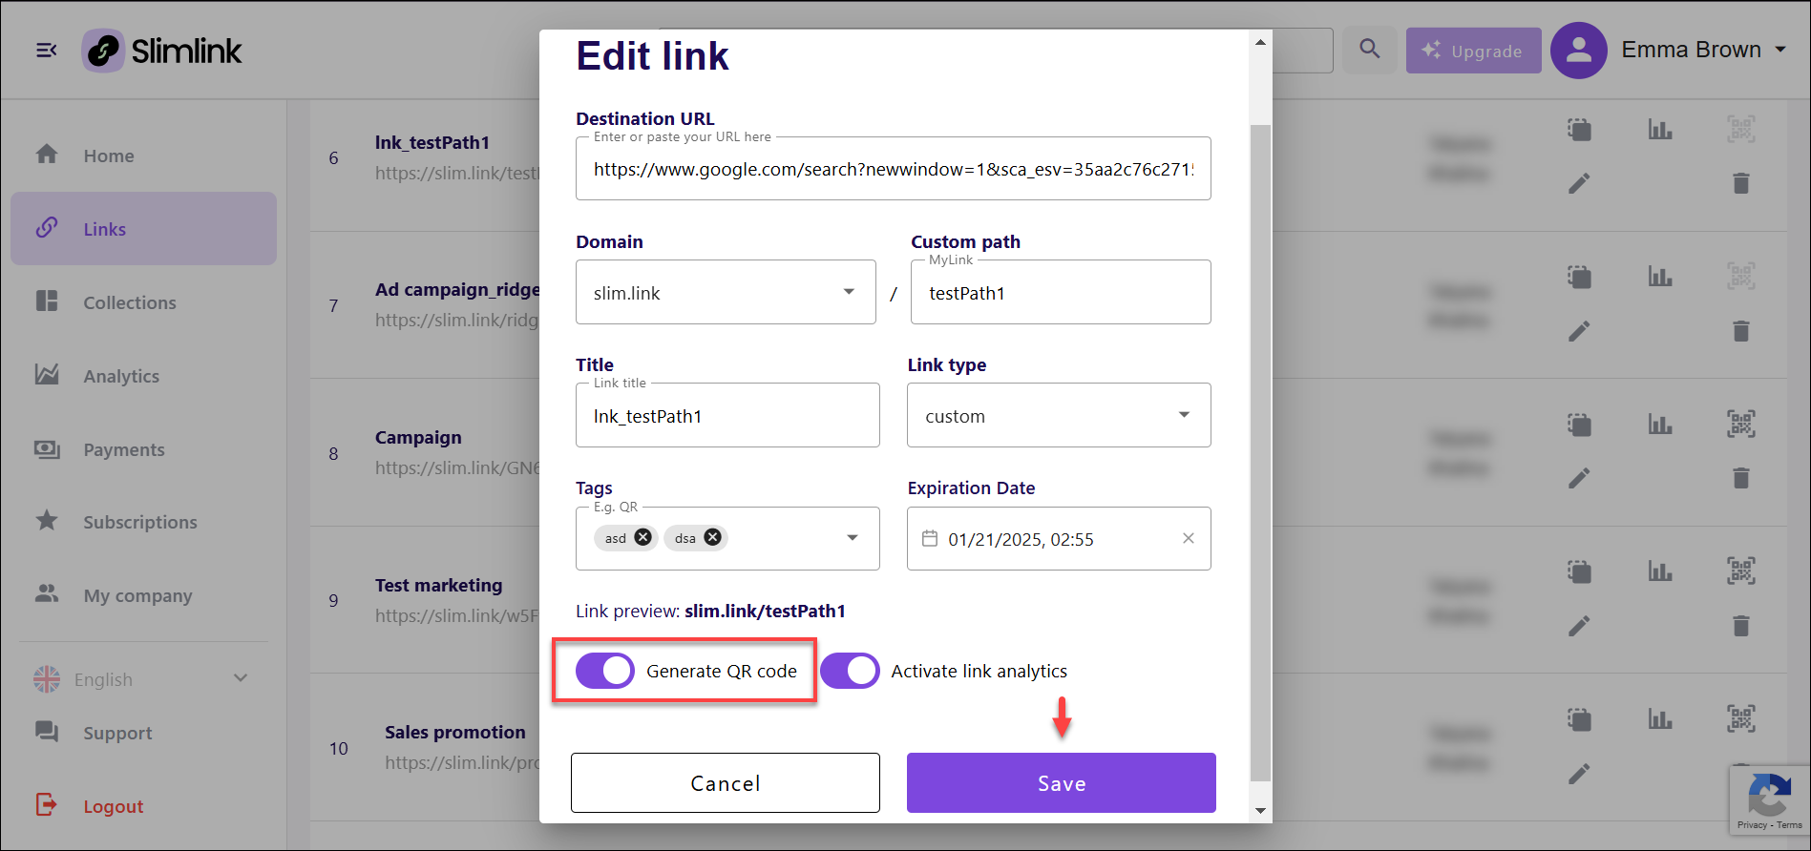Click the Upgrade button
1811x851 pixels.
tap(1473, 51)
